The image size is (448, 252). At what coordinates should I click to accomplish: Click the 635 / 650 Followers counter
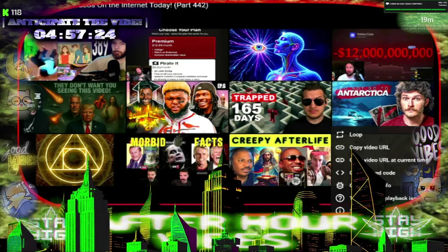coord(442,4)
